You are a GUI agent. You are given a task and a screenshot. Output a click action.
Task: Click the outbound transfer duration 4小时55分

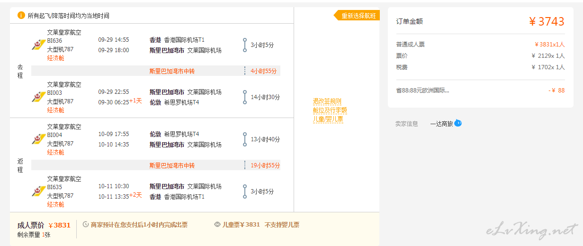263,71
